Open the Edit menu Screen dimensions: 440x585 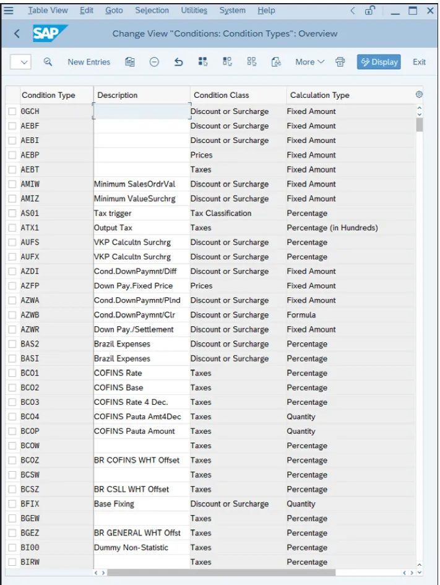tap(87, 11)
